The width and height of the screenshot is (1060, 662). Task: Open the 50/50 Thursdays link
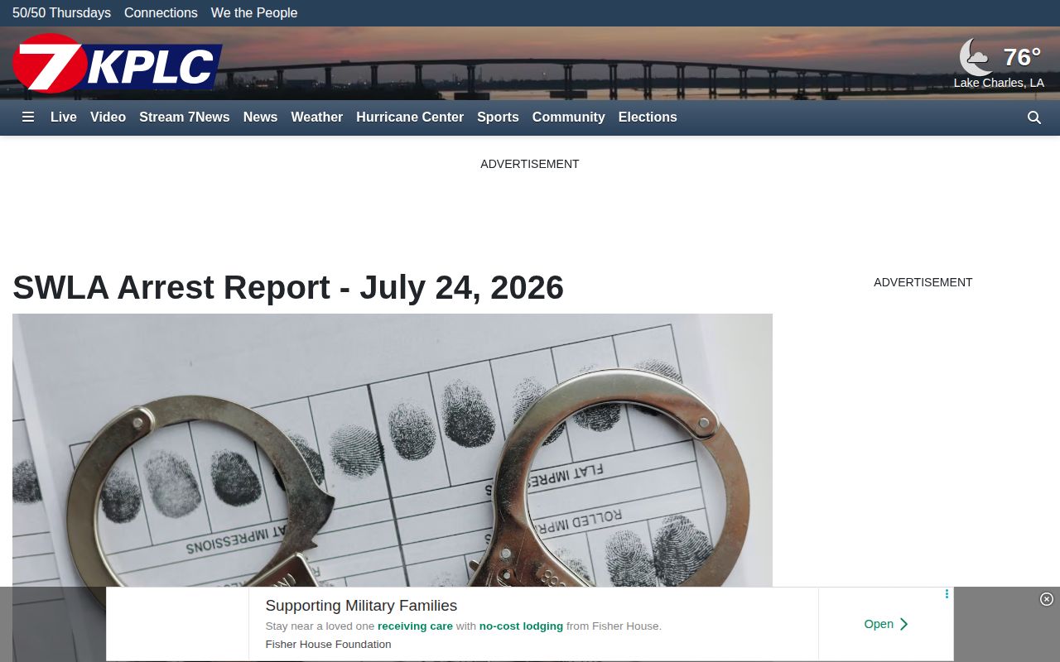pos(61,13)
